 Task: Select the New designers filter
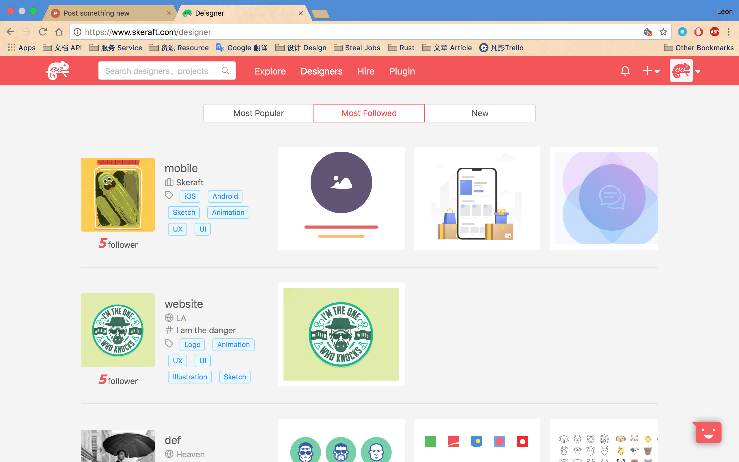pos(480,113)
